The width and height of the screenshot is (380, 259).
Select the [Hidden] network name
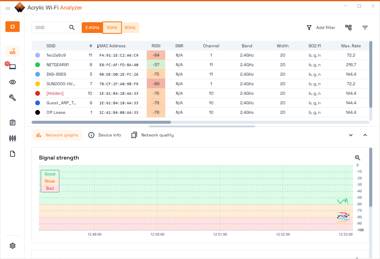point(55,93)
